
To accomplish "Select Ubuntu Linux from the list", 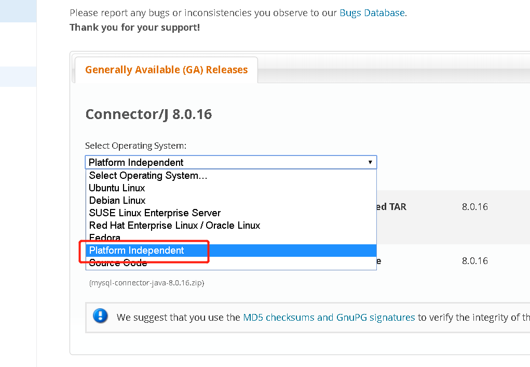I will pyautogui.click(x=231, y=188).
